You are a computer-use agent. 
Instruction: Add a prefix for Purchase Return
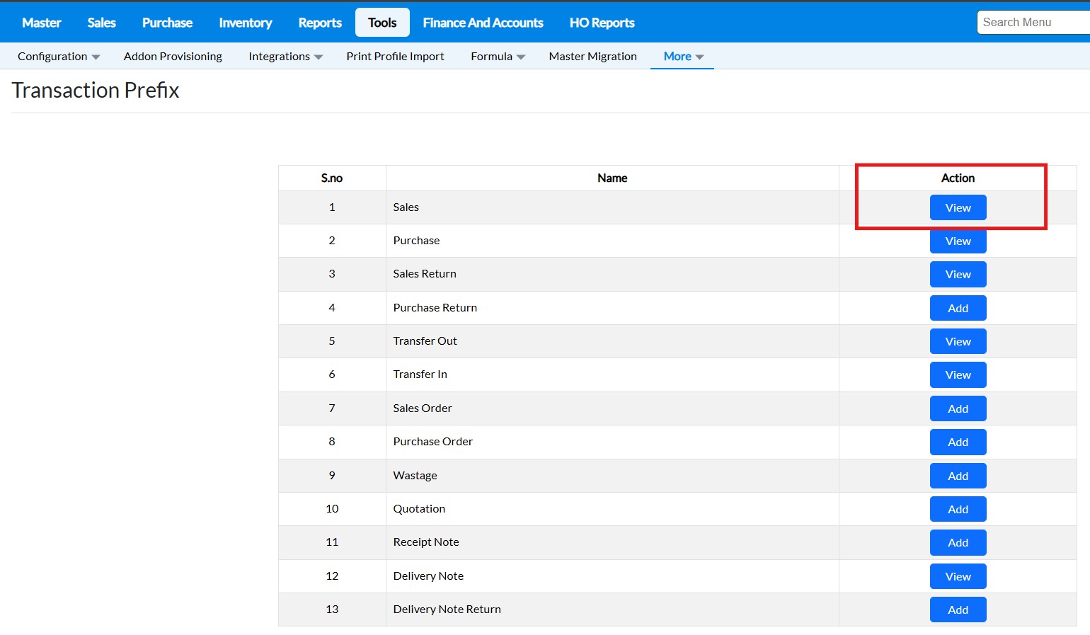(x=958, y=308)
